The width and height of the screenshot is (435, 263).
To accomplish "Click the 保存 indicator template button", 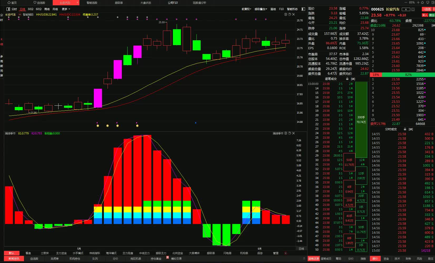I will (260, 253).
